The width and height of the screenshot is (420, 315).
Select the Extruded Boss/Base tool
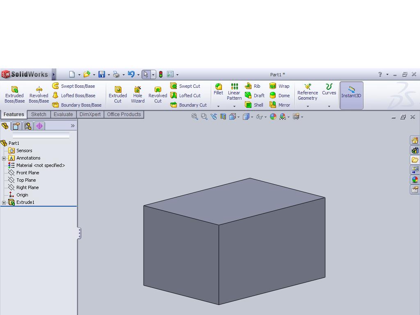(14, 94)
